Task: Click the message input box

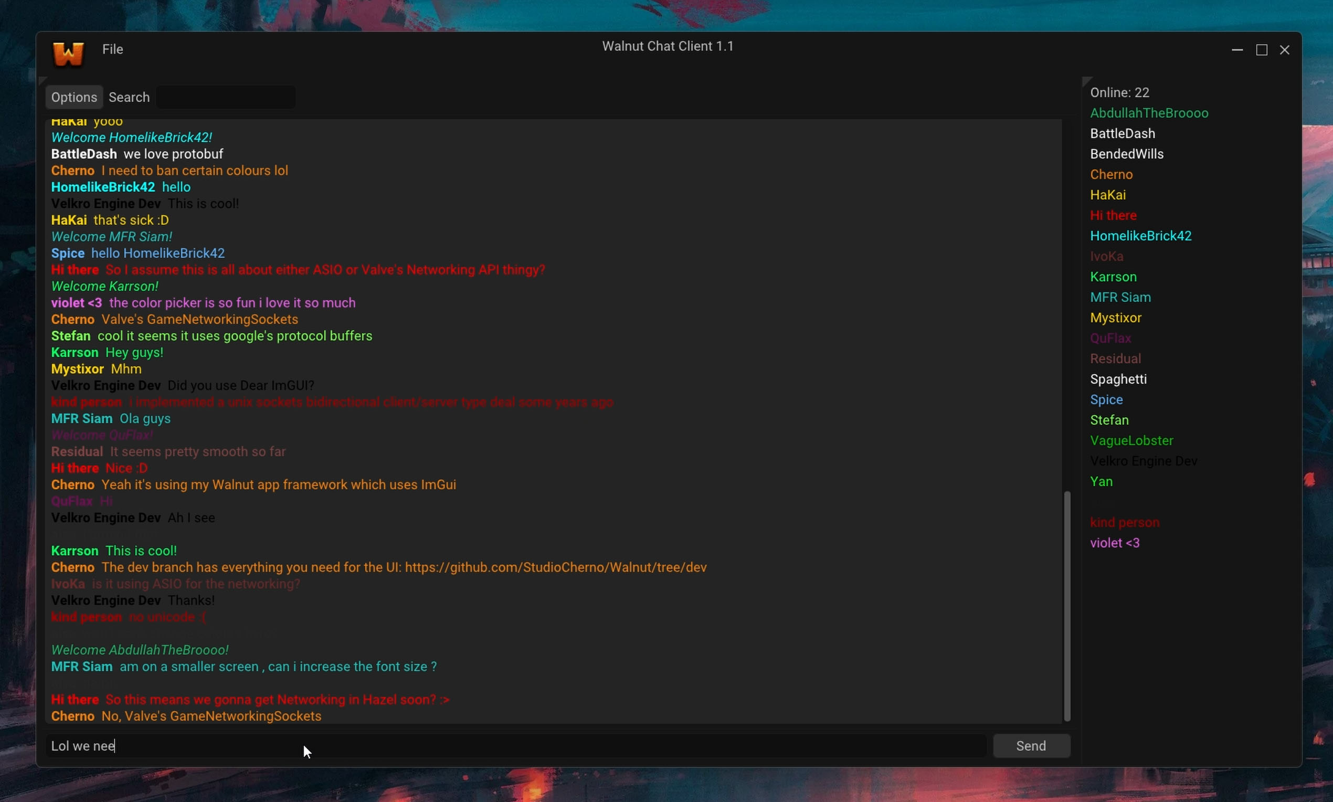Action: [x=516, y=746]
